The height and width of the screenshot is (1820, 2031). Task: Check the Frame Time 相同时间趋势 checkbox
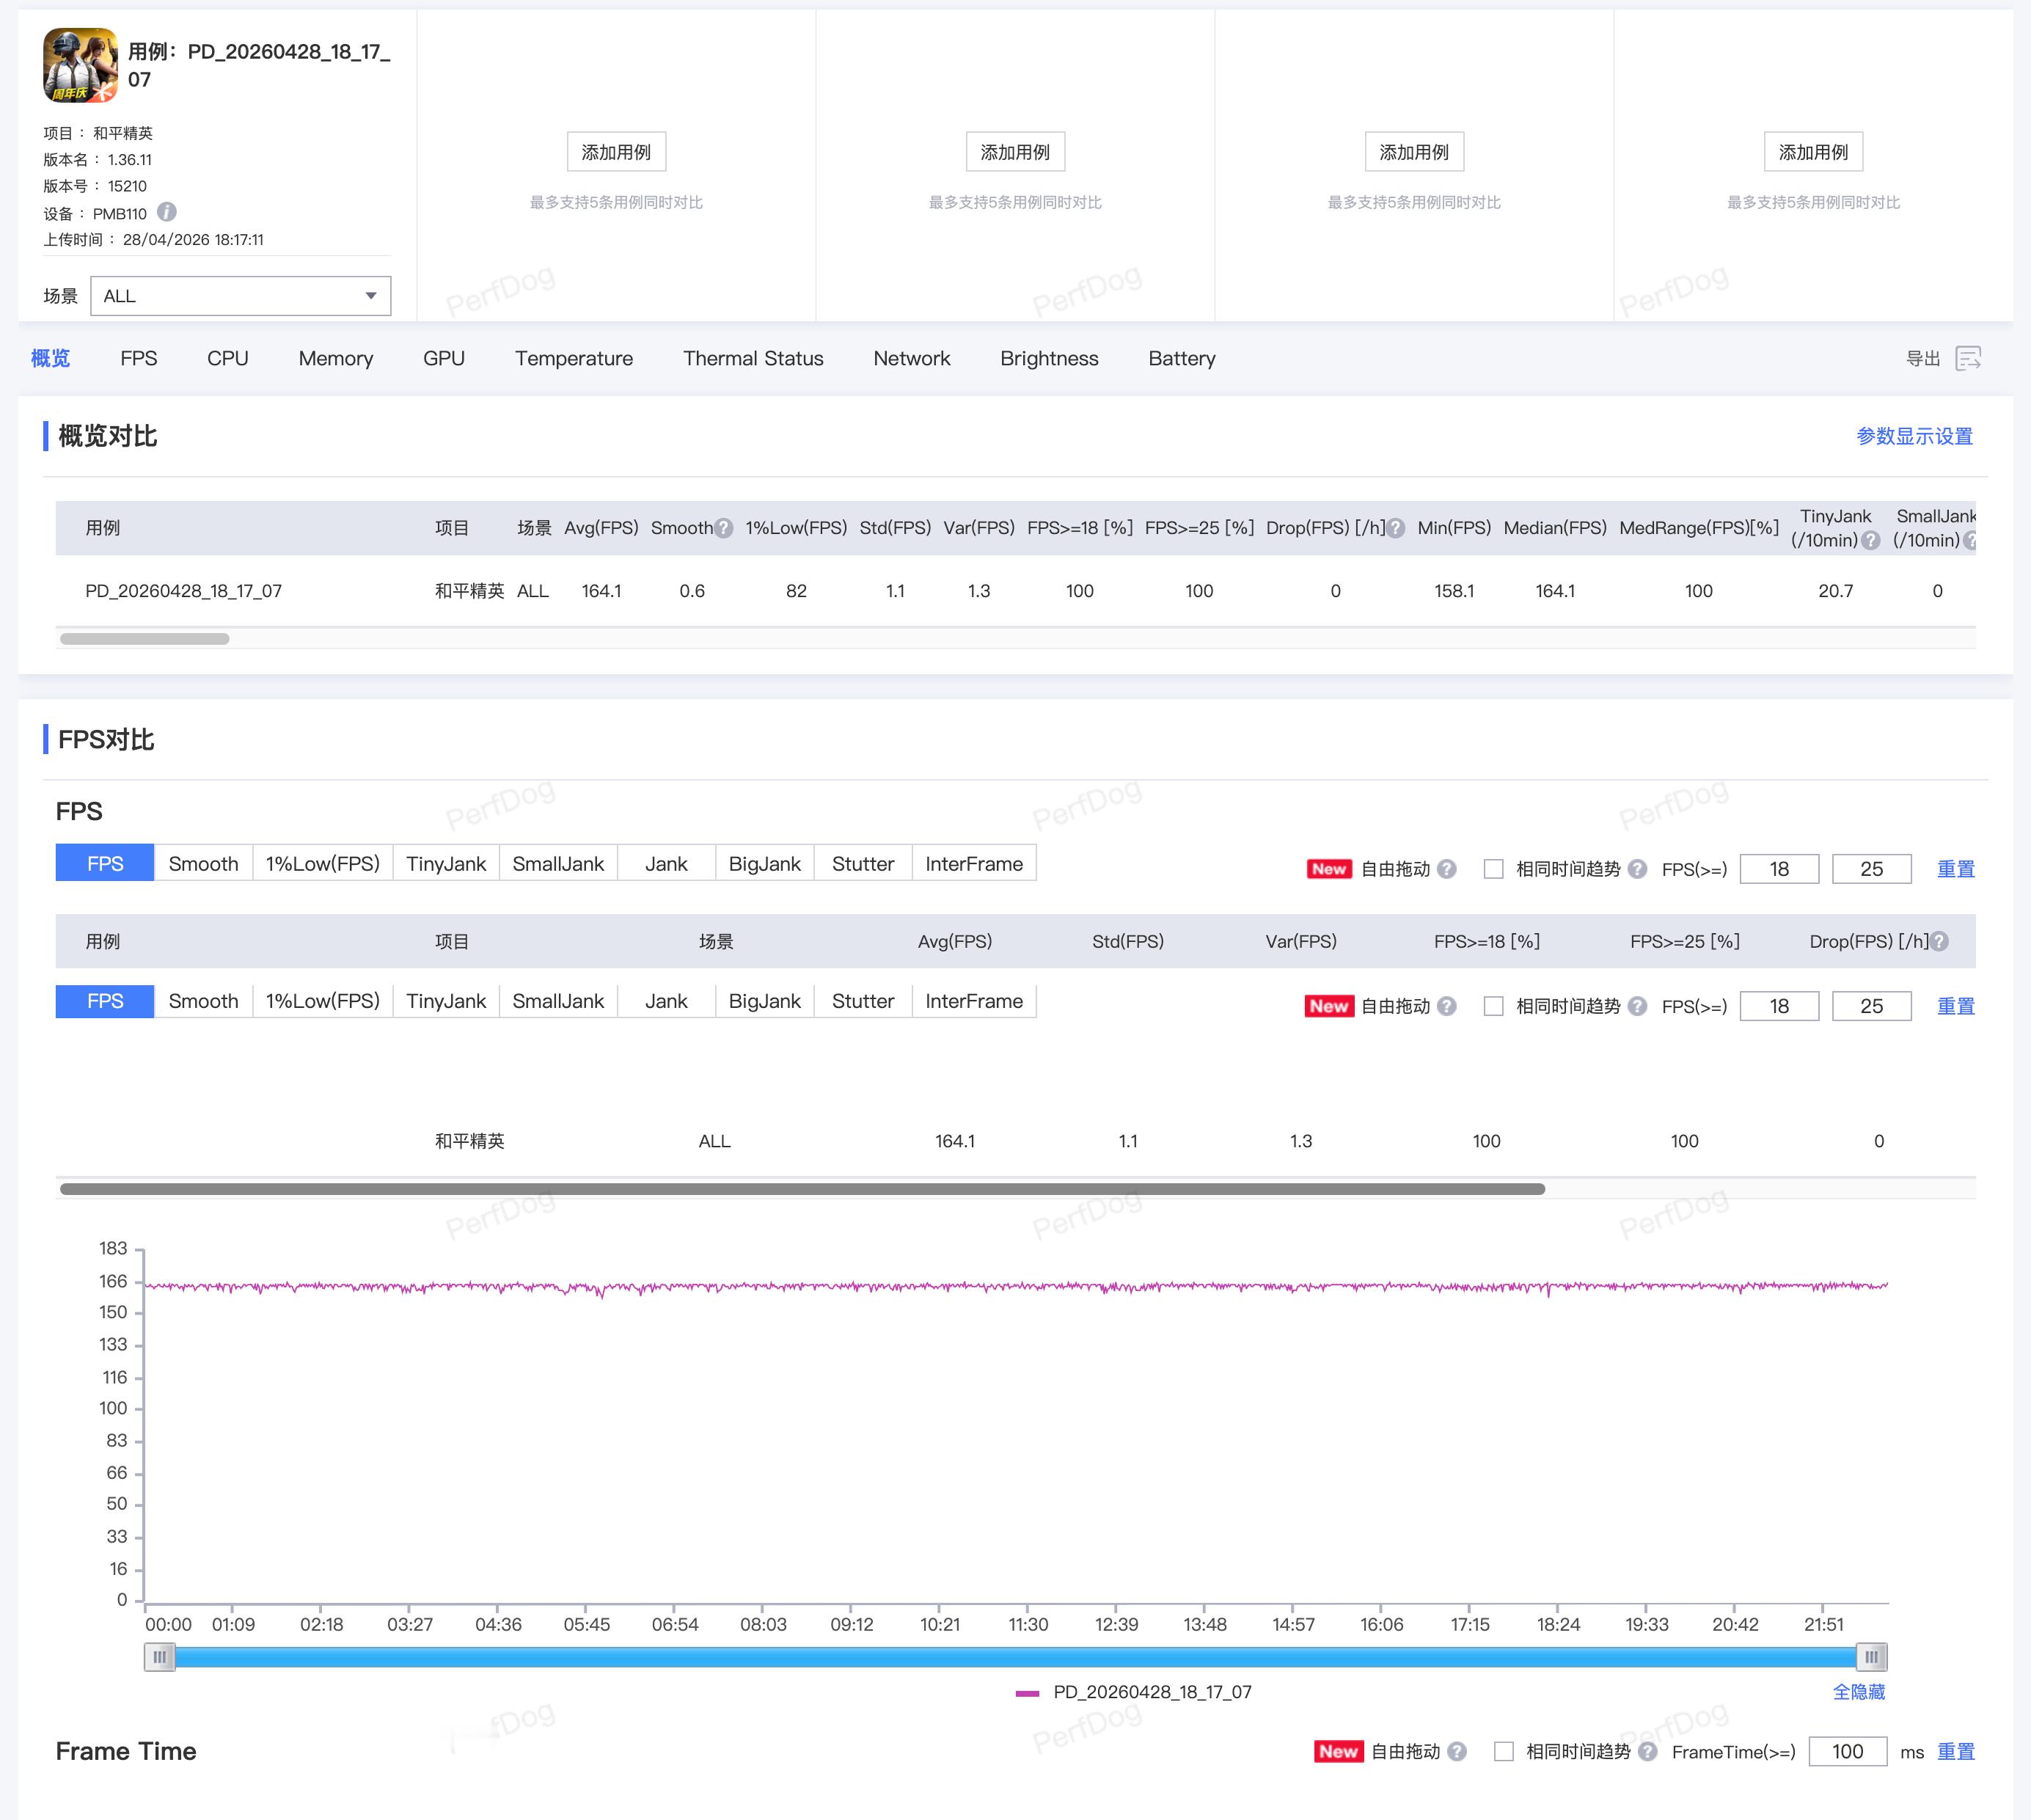[x=1503, y=1751]
